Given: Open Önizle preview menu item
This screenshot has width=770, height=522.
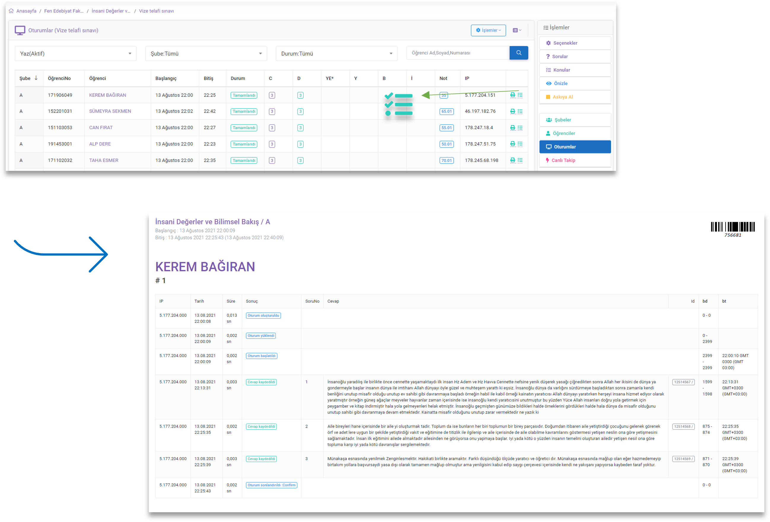Looking at the screenshot, I should pyautogui.click(x=575, y=83).
